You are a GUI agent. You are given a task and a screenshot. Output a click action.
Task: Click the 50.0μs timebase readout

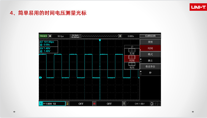point(60,36)
